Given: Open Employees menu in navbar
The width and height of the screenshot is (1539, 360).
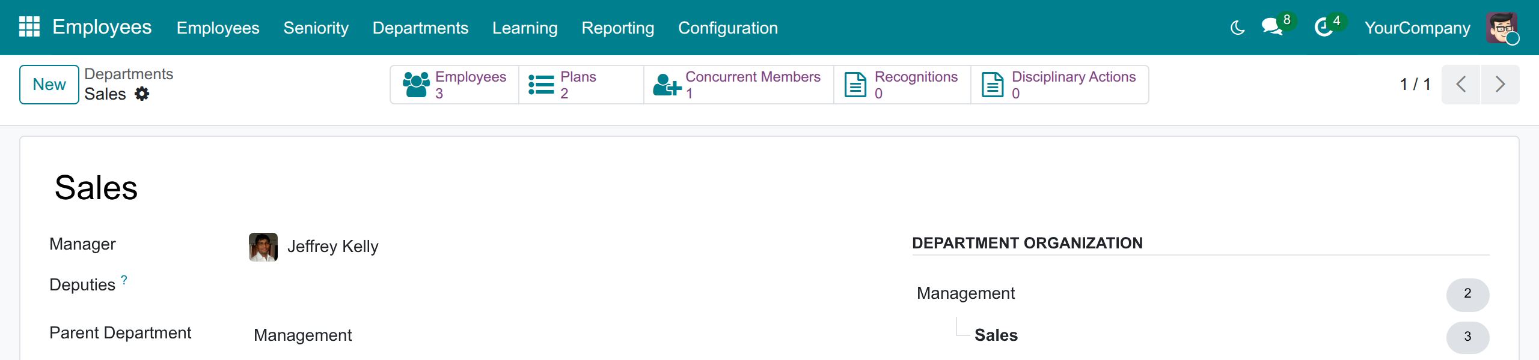Looking at the screenshot, I should point(218,28).
